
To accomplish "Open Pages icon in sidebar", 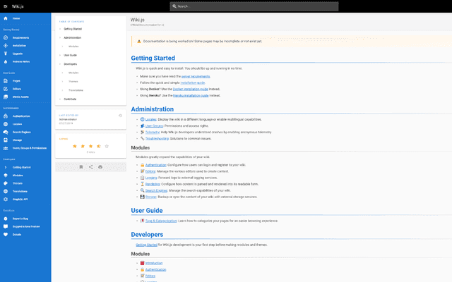I will pyautogui.click(x=6, y=81).
